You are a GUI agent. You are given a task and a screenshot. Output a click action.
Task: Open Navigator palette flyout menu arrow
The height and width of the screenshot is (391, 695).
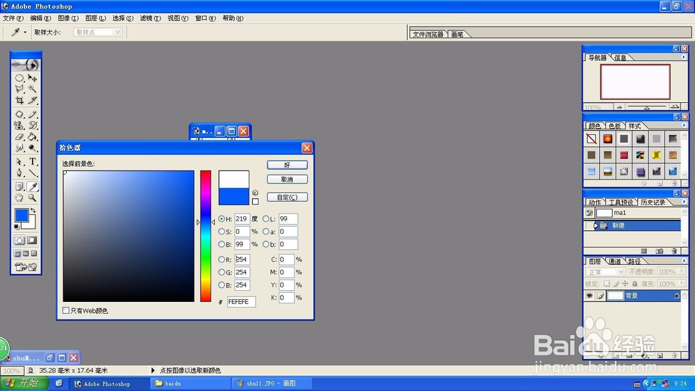(683, 57)
